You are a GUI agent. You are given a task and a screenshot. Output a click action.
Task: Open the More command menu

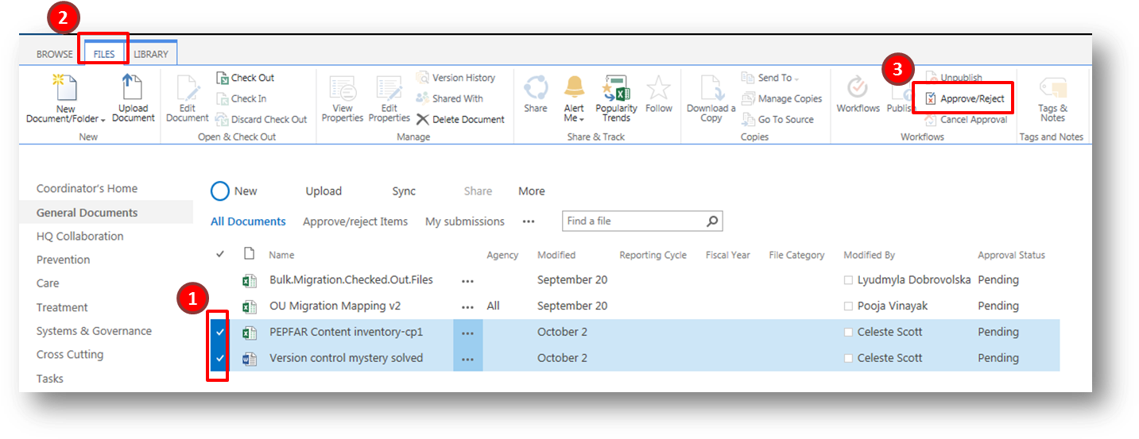[x=532, y=191]
